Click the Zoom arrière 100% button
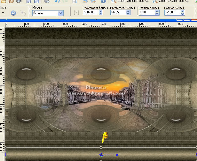The image size is (197, 161). (130, 1)
